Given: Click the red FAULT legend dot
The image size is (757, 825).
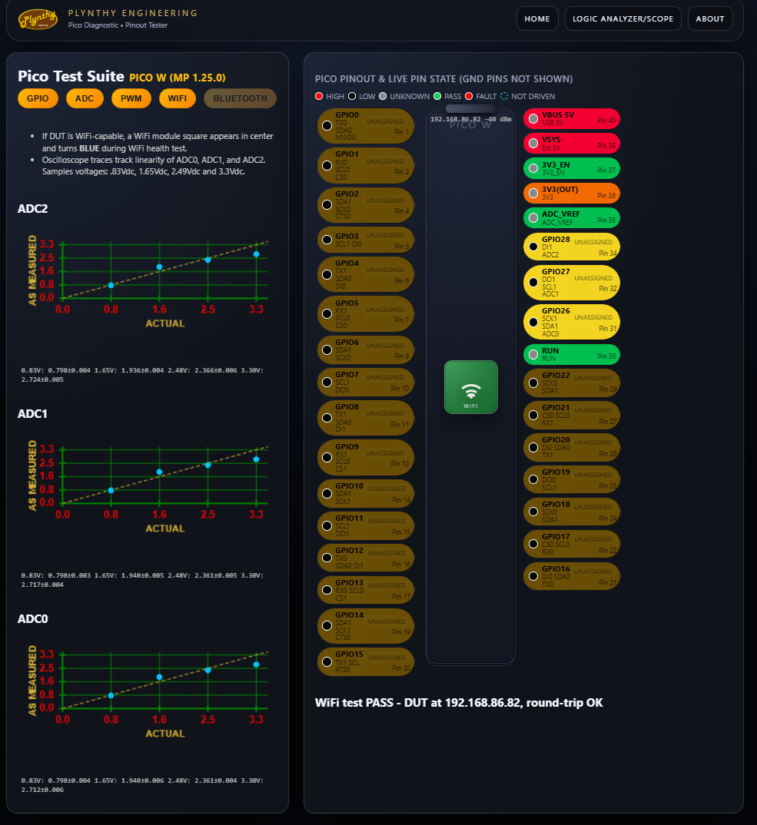Looking at the screenshot, I should coord(469,96).
